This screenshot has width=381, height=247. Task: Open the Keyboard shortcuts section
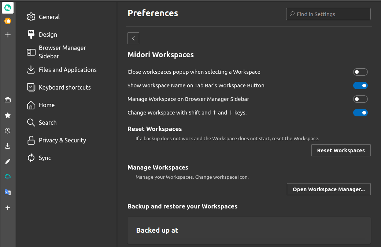point(64,87)
